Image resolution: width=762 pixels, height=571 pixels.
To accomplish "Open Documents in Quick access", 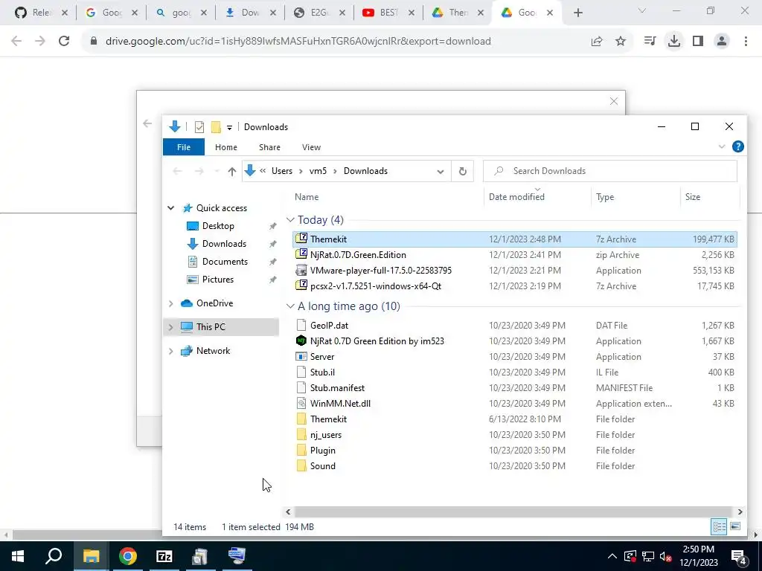I will (225, 261).
